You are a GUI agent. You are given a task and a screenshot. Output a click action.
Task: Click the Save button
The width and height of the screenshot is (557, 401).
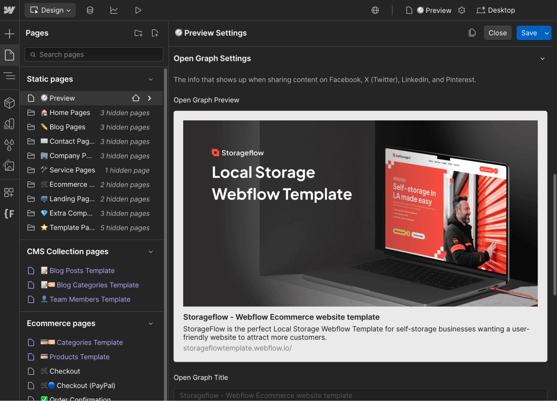coord(529,33)
